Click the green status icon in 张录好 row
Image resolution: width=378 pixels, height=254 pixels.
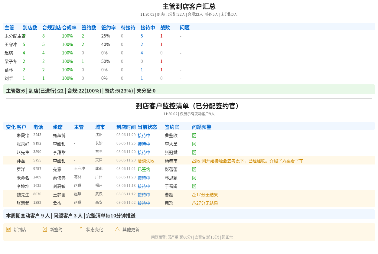click(x=194, y=144)
